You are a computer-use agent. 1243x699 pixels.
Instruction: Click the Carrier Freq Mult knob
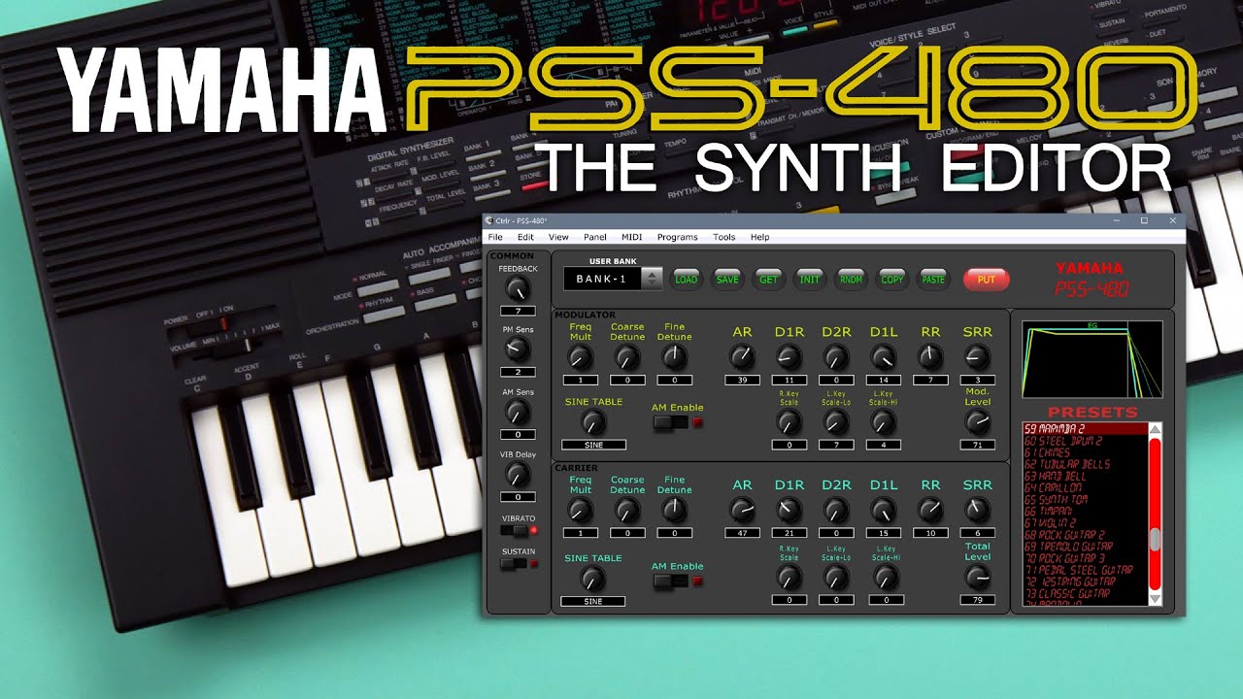[x=581, y=510]
